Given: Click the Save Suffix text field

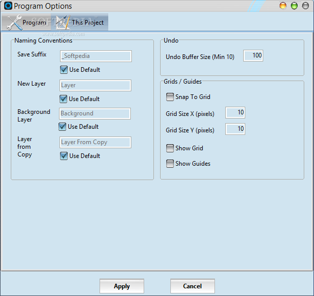Looking at the screenshot, I should click(x=96, y=56).
